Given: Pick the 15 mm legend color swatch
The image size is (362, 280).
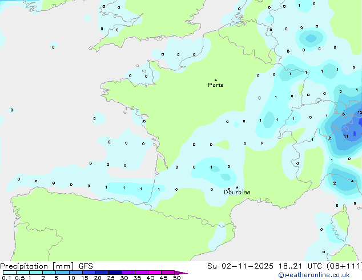Looking at the screenshot, I should point(89,273).
